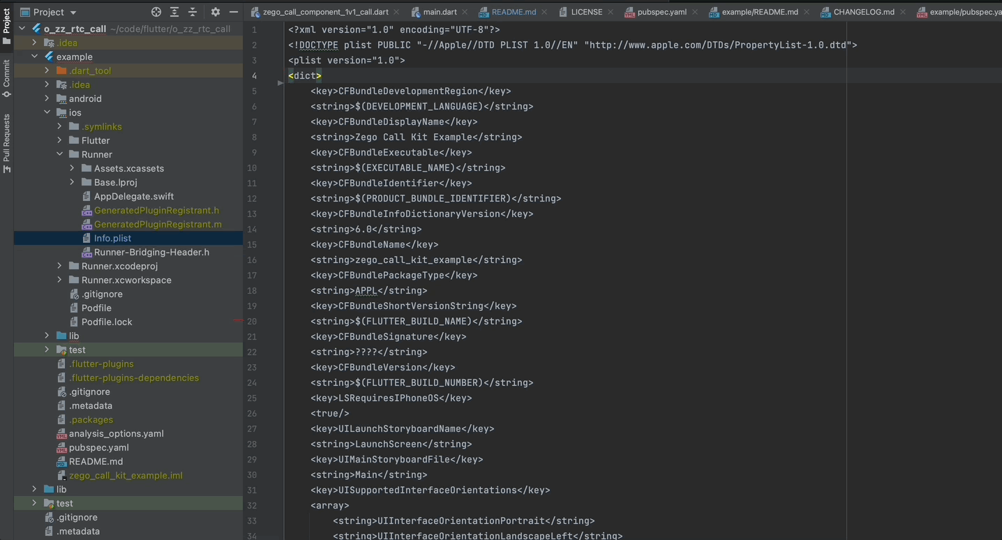The image size is (1002, 540).
Task: Select README.md in the project tree
Action: click(96, 461)
